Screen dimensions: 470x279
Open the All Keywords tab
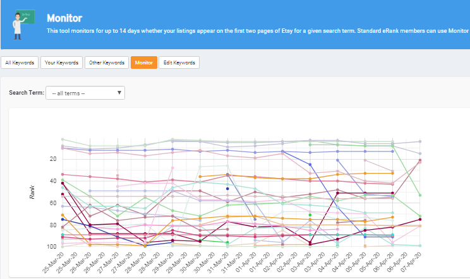click(20, 62)
